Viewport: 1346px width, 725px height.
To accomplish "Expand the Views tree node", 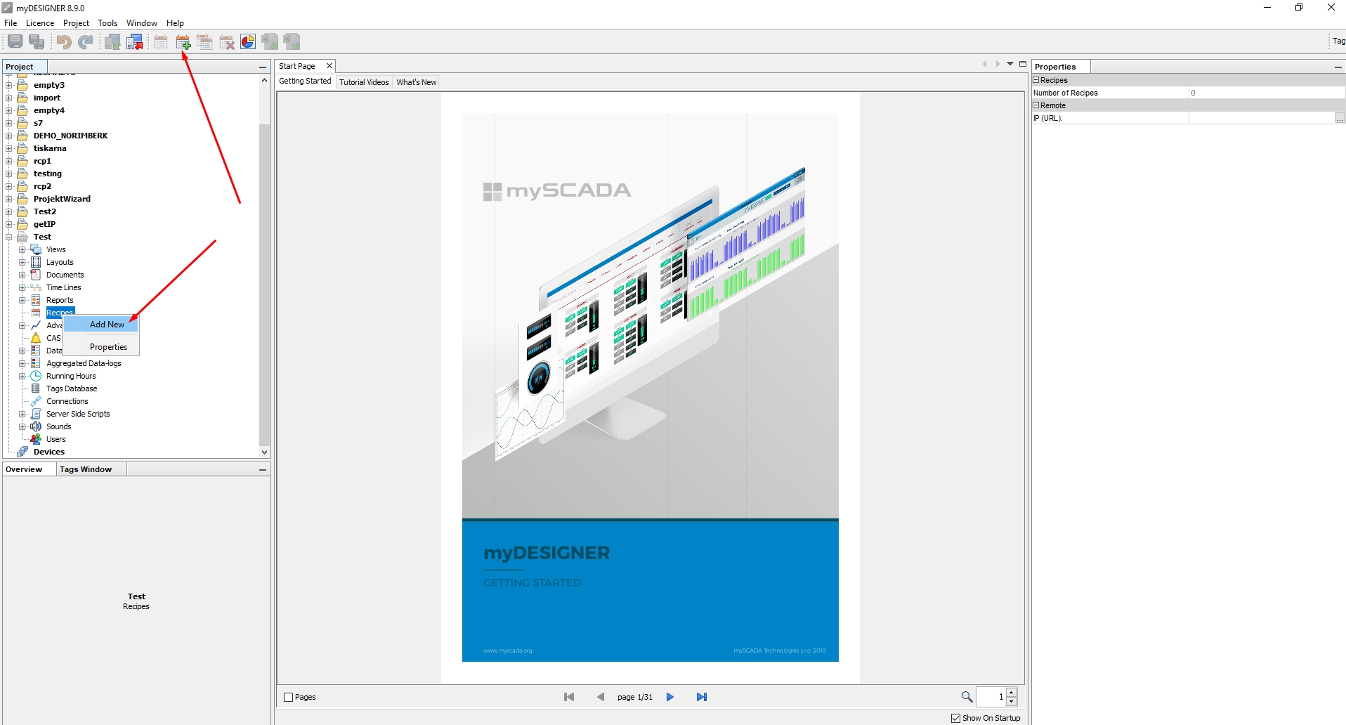I will pyautogui.click(x=22, y=249).
